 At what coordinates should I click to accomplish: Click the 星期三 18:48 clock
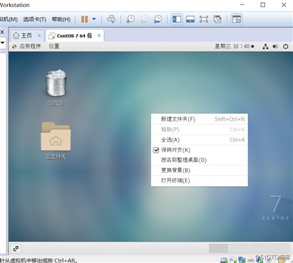235,46
